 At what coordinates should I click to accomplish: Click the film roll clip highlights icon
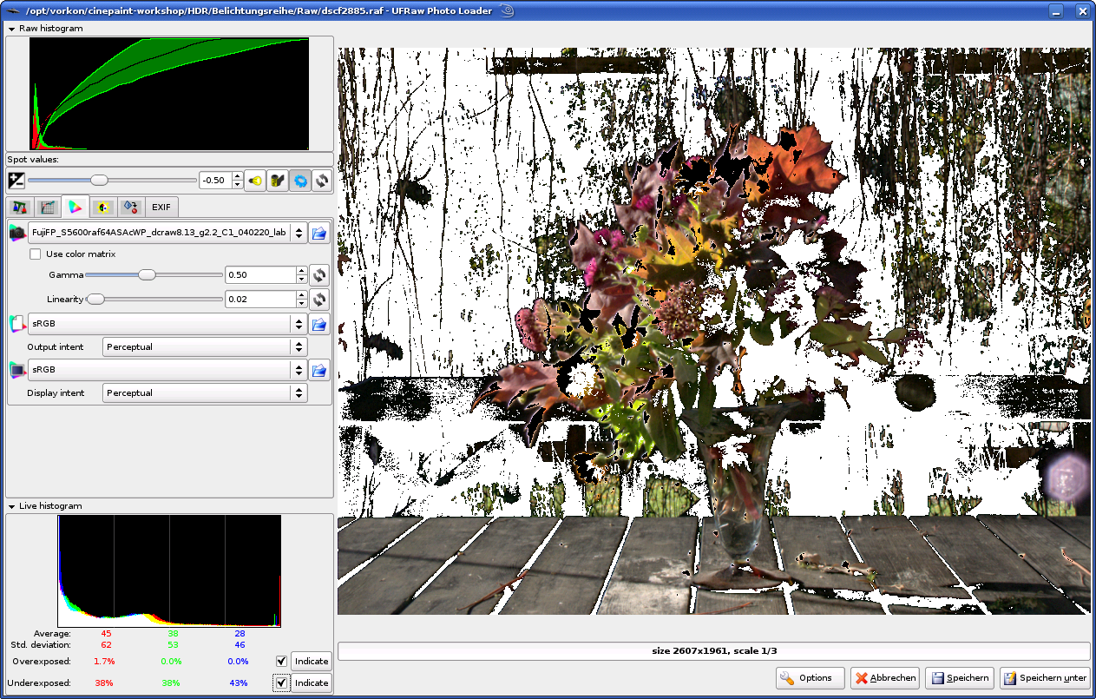coord(278,181)
